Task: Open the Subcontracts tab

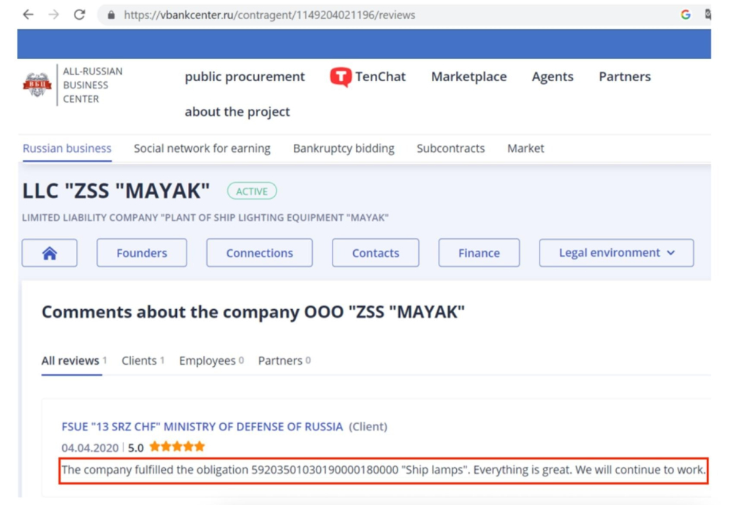Action: pyautogui.click(x=451, y=148)
